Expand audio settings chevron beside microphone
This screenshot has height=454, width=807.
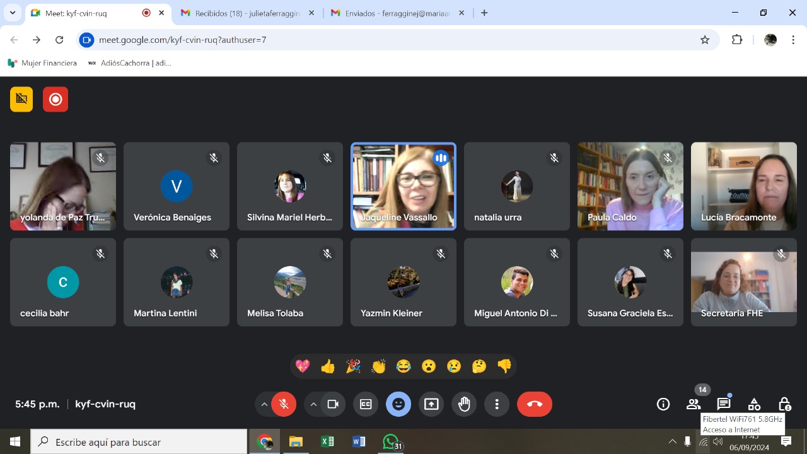(264, 404)
